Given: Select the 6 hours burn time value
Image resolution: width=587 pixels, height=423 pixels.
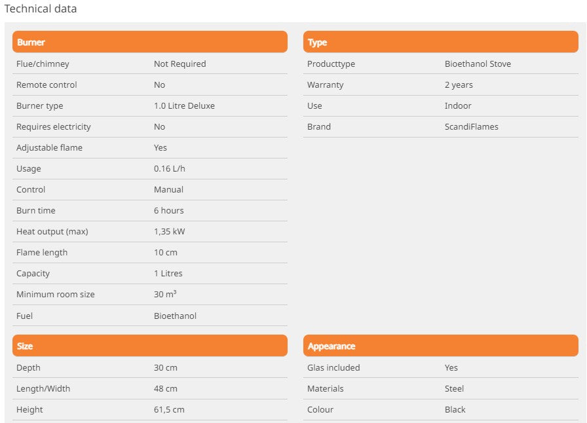Looking at the screenshot, I should pyautogui.click(x=168, y=211).
